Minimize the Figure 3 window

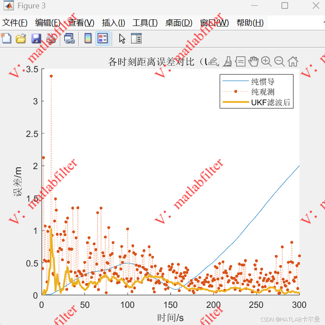[x=254, y=6]
